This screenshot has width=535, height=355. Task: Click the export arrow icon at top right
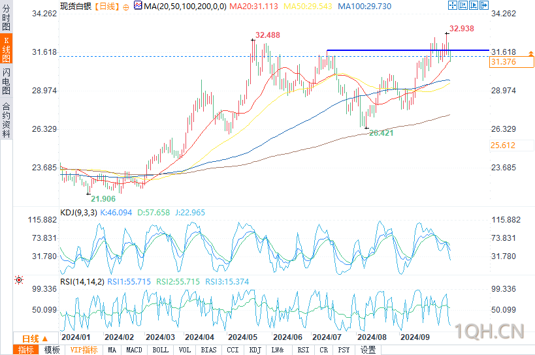coord(484,5)
